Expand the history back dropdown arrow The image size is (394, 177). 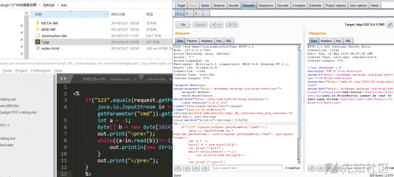pos(220,24)
